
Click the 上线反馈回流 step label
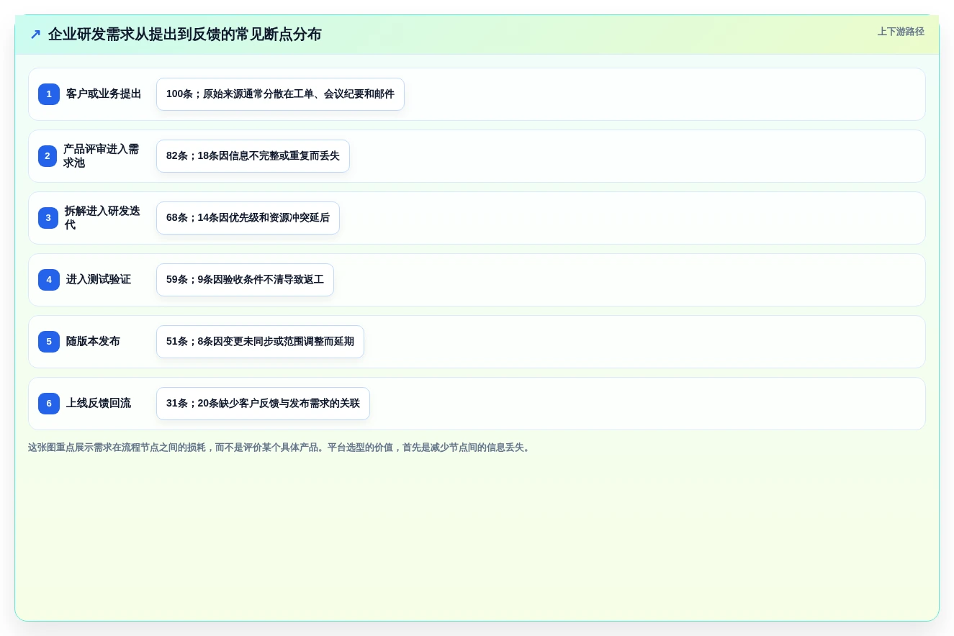(x=99, y=404)
